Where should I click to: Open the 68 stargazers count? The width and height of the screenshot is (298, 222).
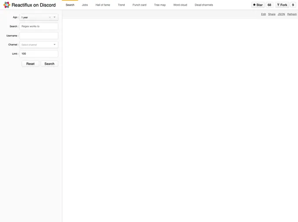click(269, 5)
